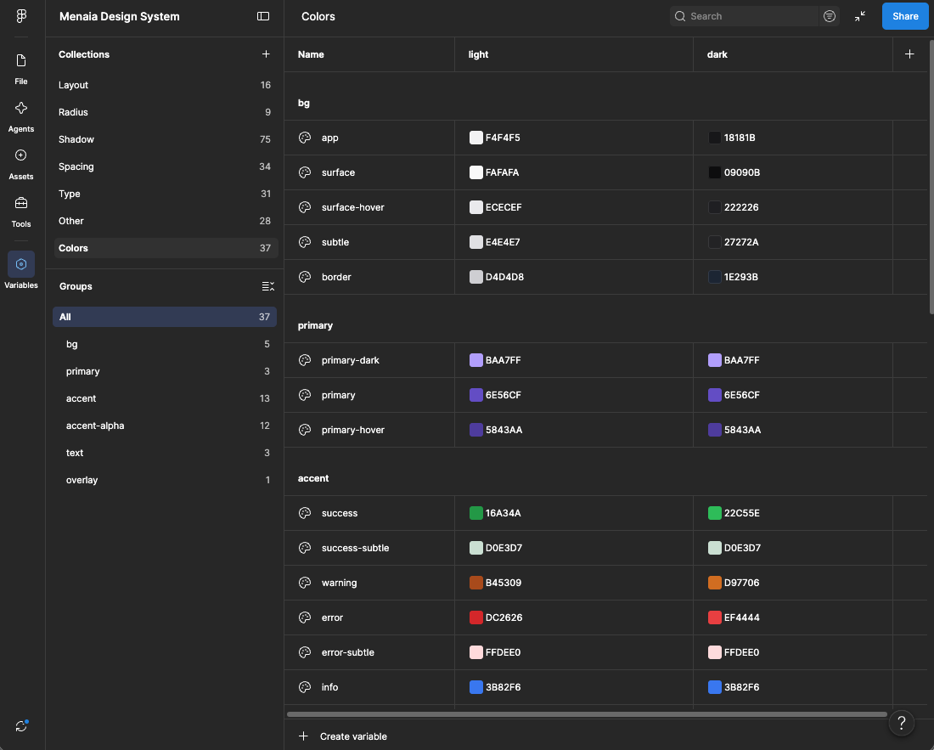Screen dimensions: 934x750
Task: Select the Type collection
Action: click(165, 194)
